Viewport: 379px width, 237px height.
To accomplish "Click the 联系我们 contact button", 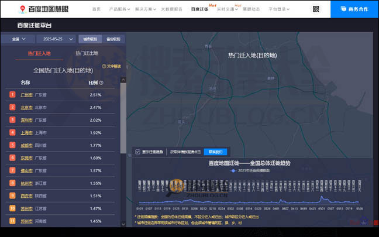I will 215,152.
